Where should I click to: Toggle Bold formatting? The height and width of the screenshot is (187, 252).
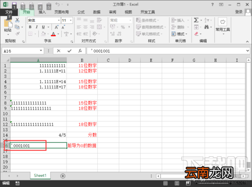(30, 27)
